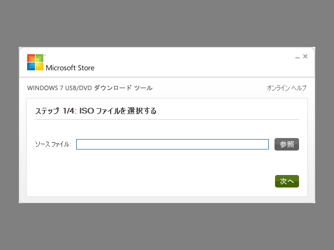This screenshot has width=334, height=250.
Task: Minimize the download tool window
Action: [x=297, y=57]
